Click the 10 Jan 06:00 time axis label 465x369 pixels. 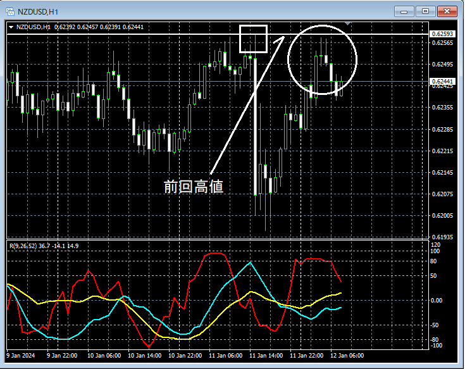click(104, 355)
